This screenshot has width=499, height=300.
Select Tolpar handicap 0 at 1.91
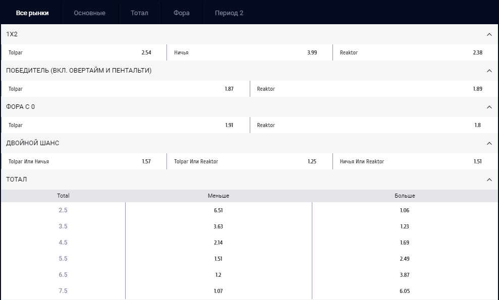tap(126, 125)
